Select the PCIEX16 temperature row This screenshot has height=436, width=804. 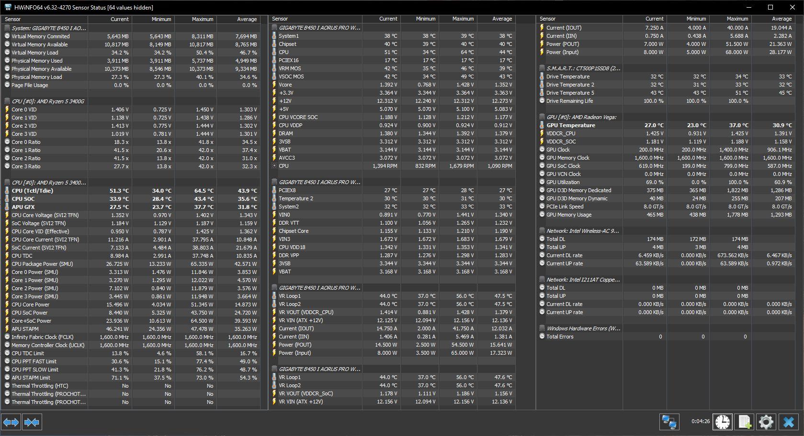[392, 60]
